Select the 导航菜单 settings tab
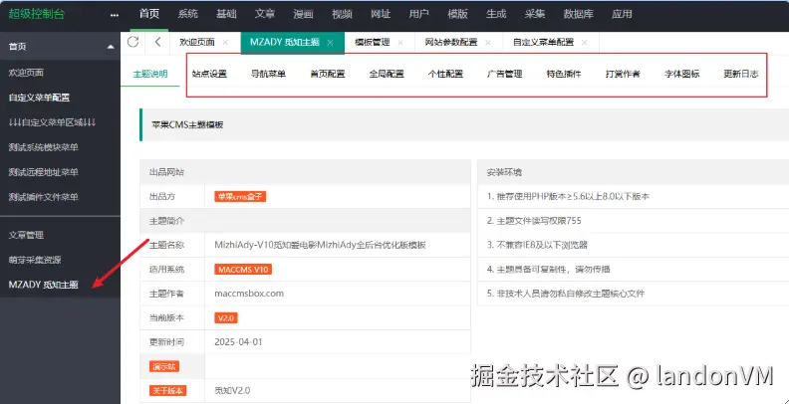The height and width of the screenshot is (404, 789). click(x=268, y=74)
